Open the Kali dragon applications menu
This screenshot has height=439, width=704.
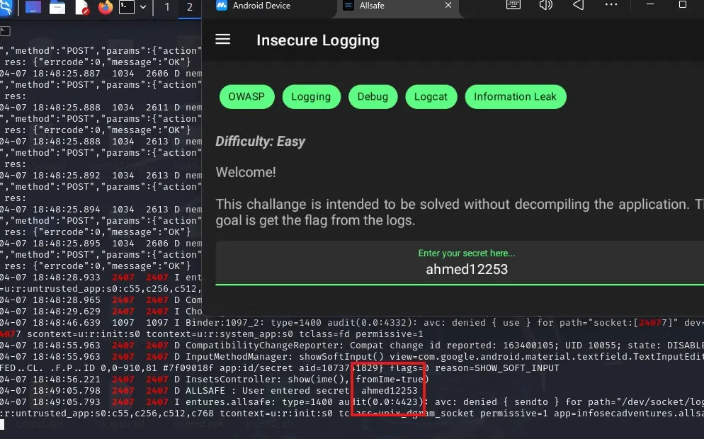pyautogui.click(x=6, y=7)
